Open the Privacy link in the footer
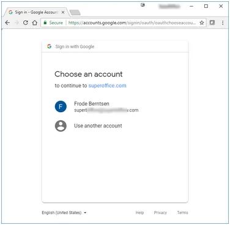 pyautogui.click(x=160, y=213)
